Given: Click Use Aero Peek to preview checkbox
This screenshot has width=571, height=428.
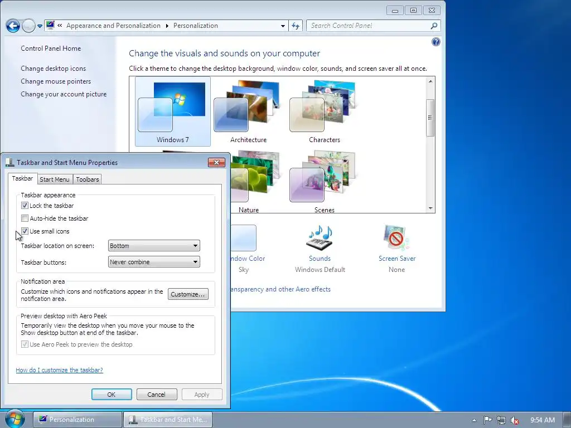Looking at the screenshot, I should tap(25, 344).
